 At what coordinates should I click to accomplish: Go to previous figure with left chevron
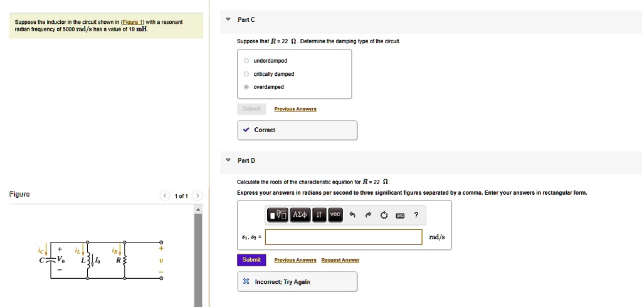[x=166, y=196]
